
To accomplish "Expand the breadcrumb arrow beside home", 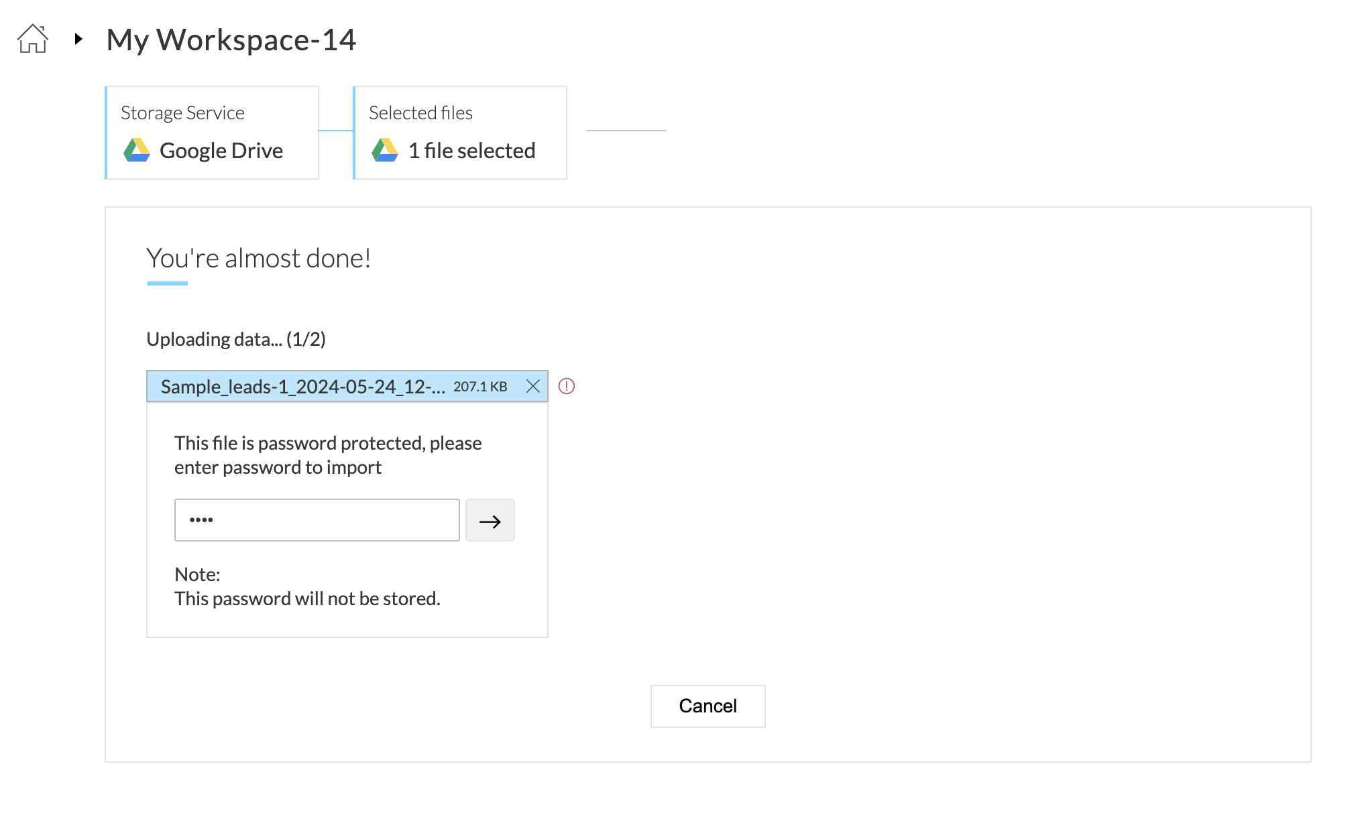I will click(78, 39).
